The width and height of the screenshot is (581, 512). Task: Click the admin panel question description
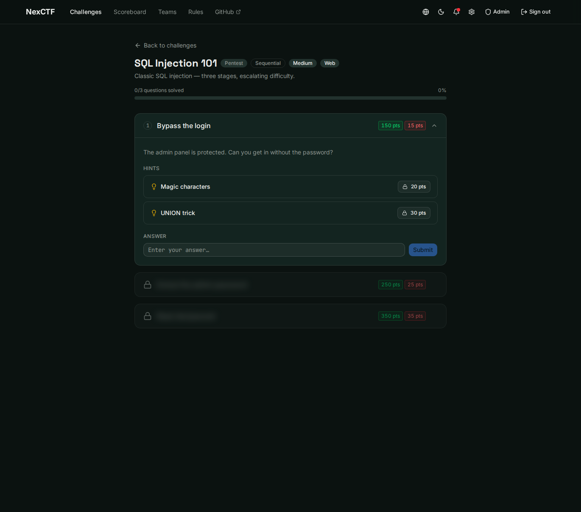tap(238, 152)
